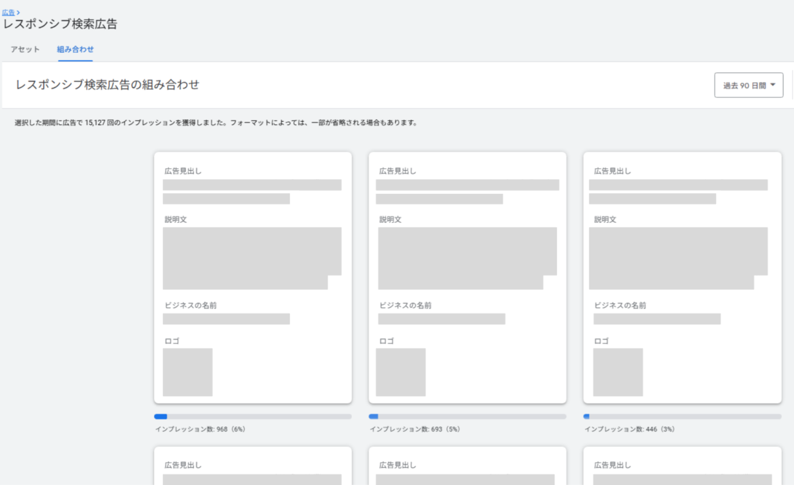This screenshot has height=485, width=794.
Task: Click the logo placeholder in the 693-impression card
Action: pos(400,372)
